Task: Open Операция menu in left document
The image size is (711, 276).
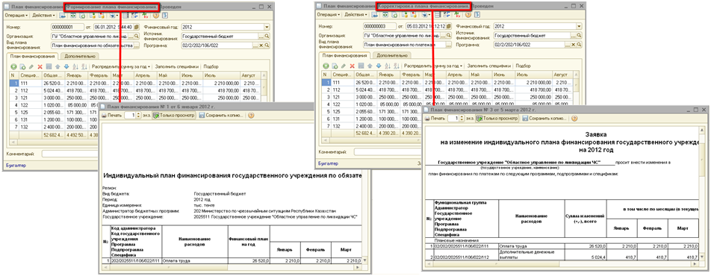Action: click(16, 15)
